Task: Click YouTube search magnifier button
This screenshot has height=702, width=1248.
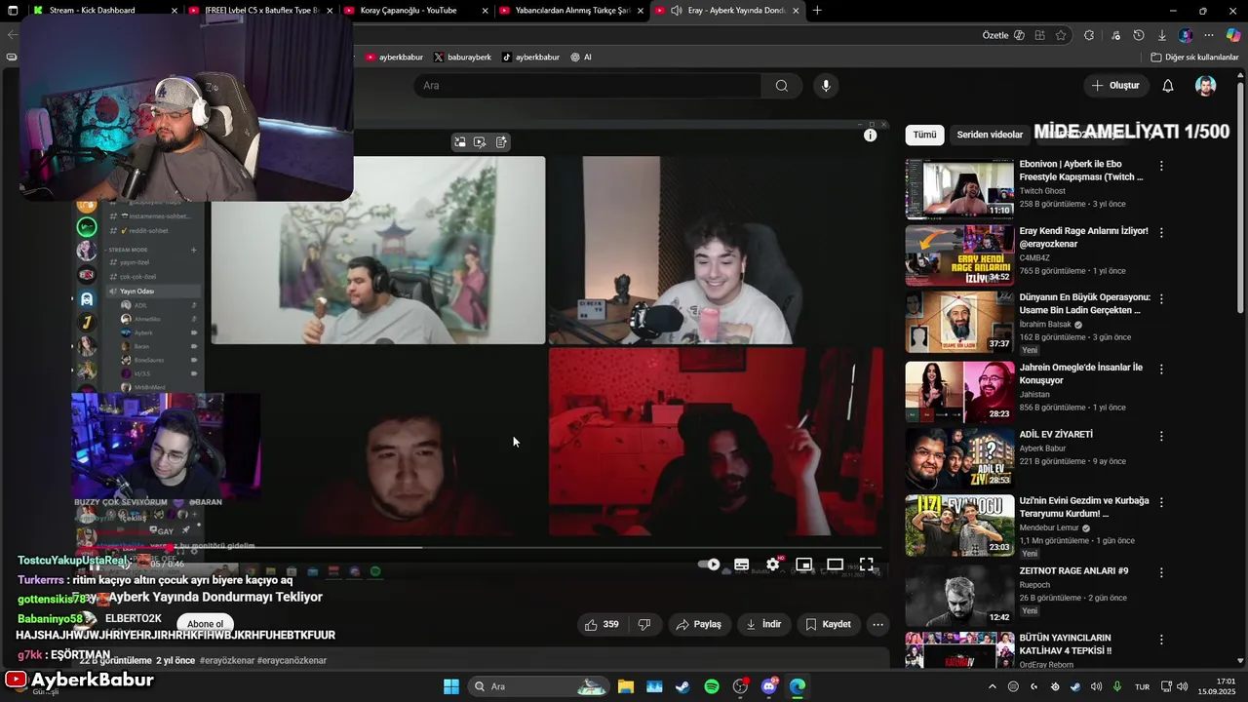Action: click(781, 86)
